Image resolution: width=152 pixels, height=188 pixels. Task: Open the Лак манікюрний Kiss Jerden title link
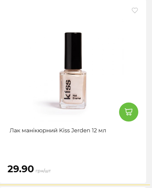coord(58,130)
